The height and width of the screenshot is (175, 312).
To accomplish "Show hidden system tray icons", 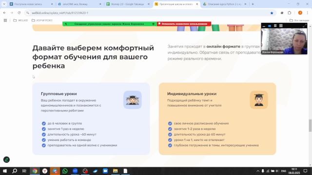I will click(258, 171).
